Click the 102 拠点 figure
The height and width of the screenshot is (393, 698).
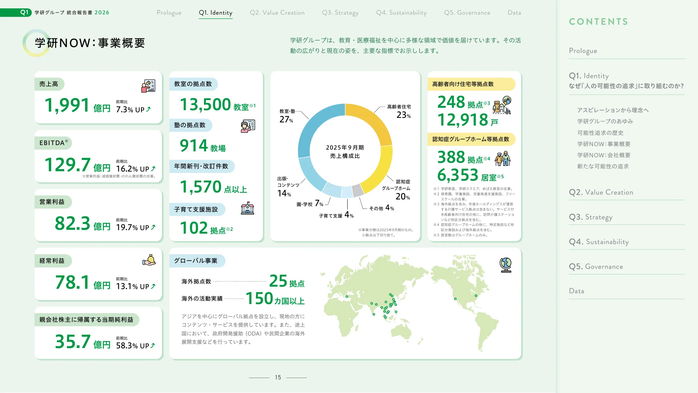[206, 228]
